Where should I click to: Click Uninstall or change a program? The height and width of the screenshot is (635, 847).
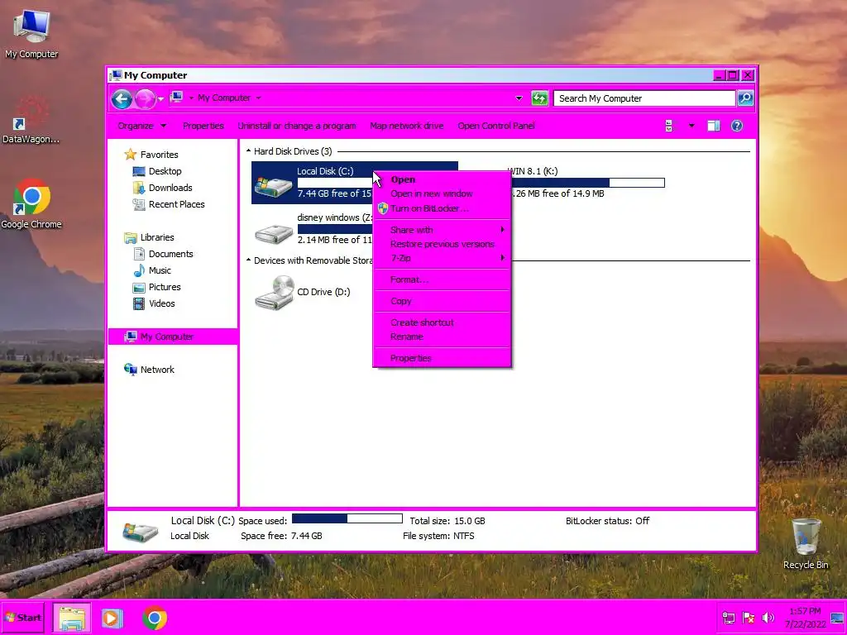click(x=297, y=126)
